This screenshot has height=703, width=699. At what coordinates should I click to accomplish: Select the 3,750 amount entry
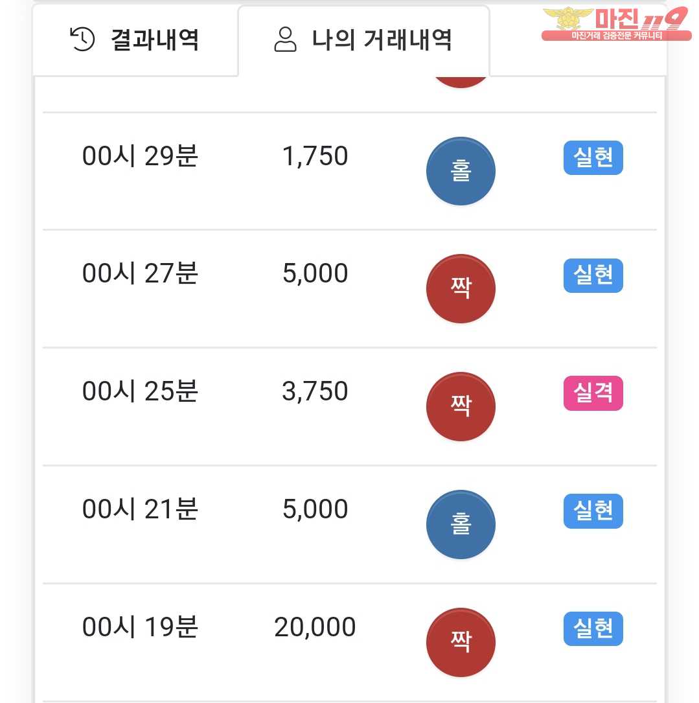(x=315, y=391)
